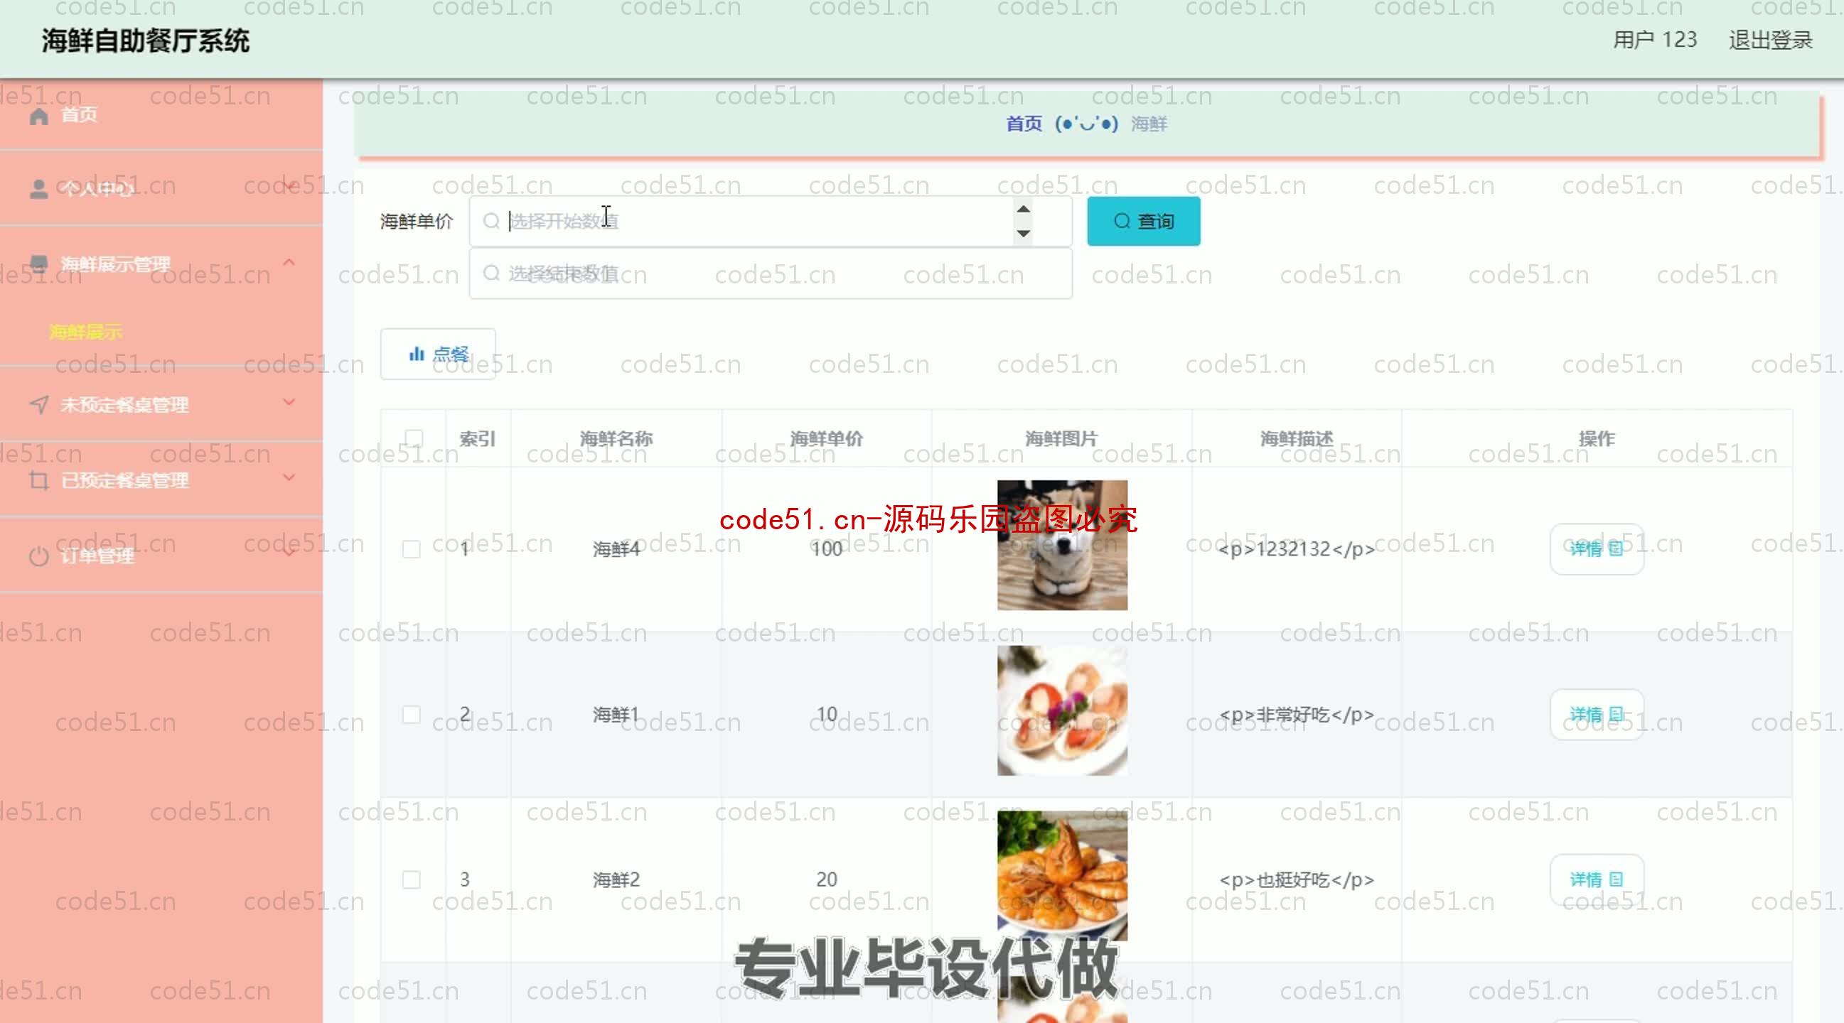1844x1023 pixels.
Task: Click the price cell showing 100
Action: (827, 548)
